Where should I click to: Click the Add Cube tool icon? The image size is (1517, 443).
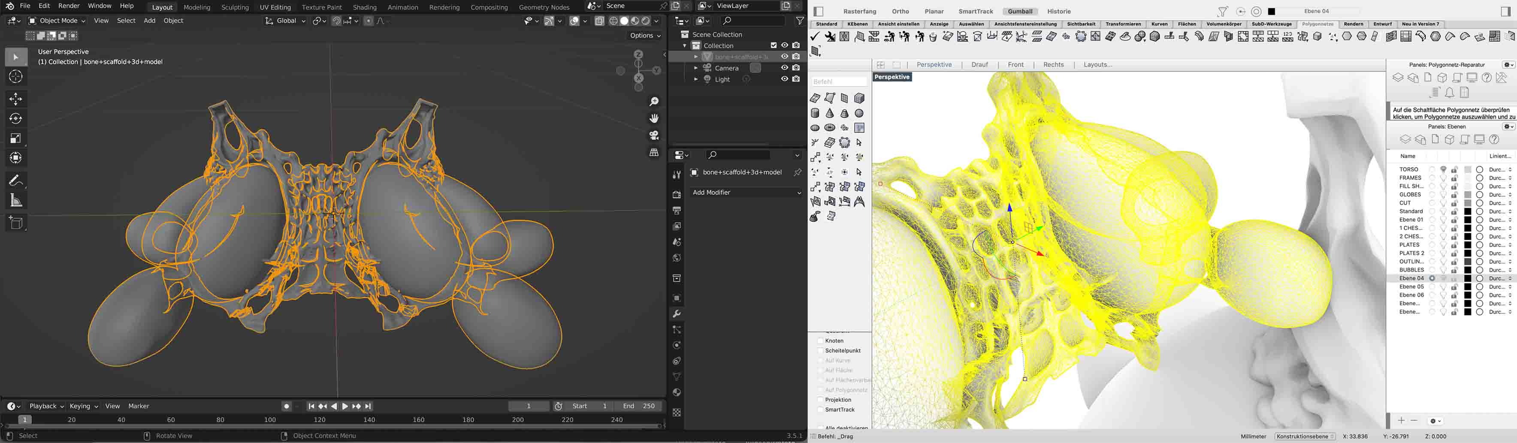coord(16,223)
